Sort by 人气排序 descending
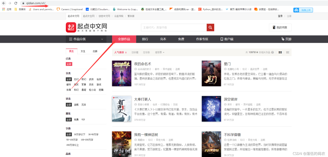328x157 pixels. 121,52
